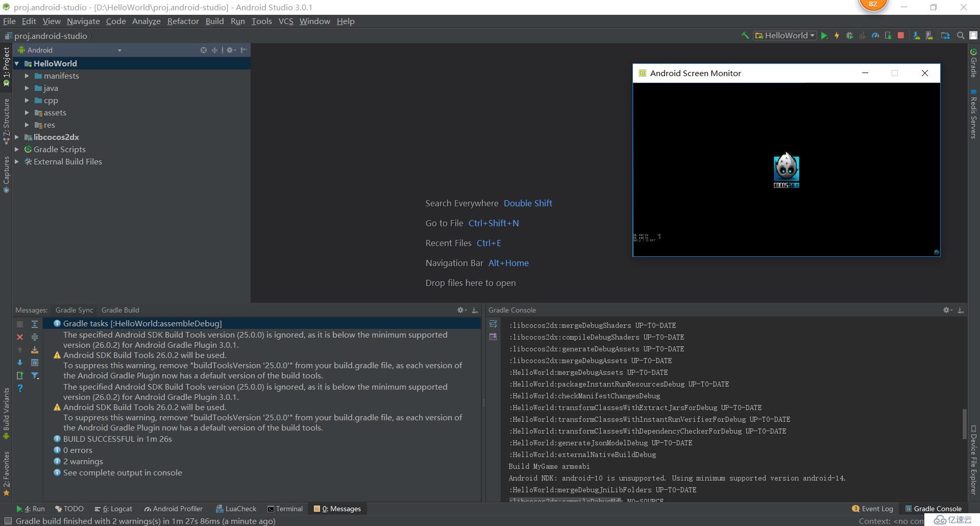Open the LuaCheck tool window
This screenshot has height=526, width=980.
(x=236, y=509)
